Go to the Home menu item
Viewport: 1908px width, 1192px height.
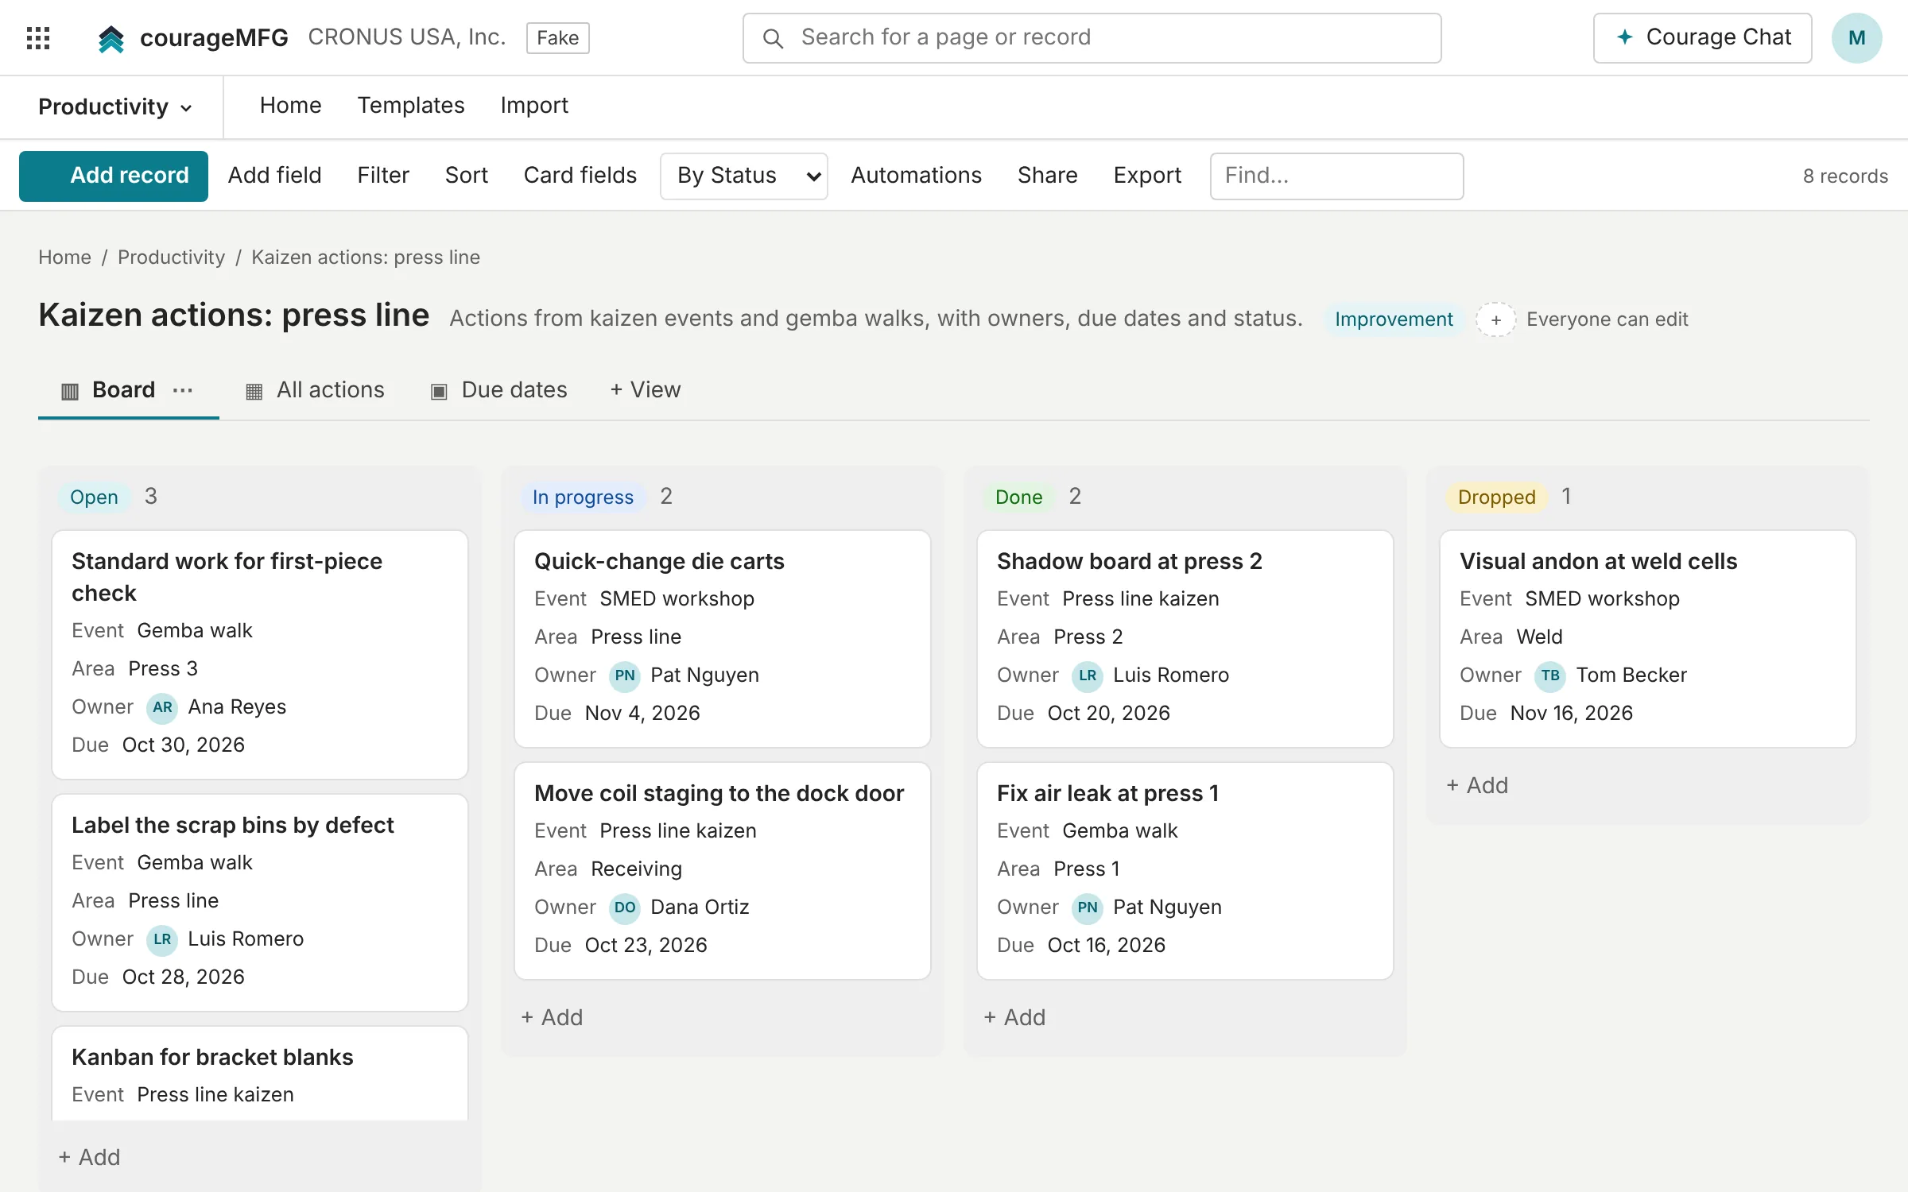coord(290,106)
